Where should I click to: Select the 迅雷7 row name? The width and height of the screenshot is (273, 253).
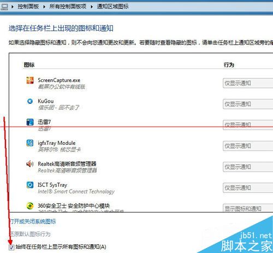click(44, 122)
